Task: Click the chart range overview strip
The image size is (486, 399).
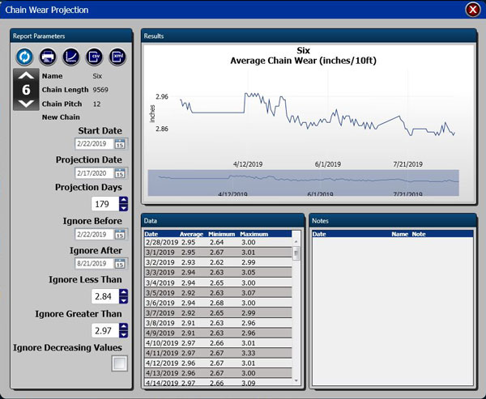Action: pos(303,183)
